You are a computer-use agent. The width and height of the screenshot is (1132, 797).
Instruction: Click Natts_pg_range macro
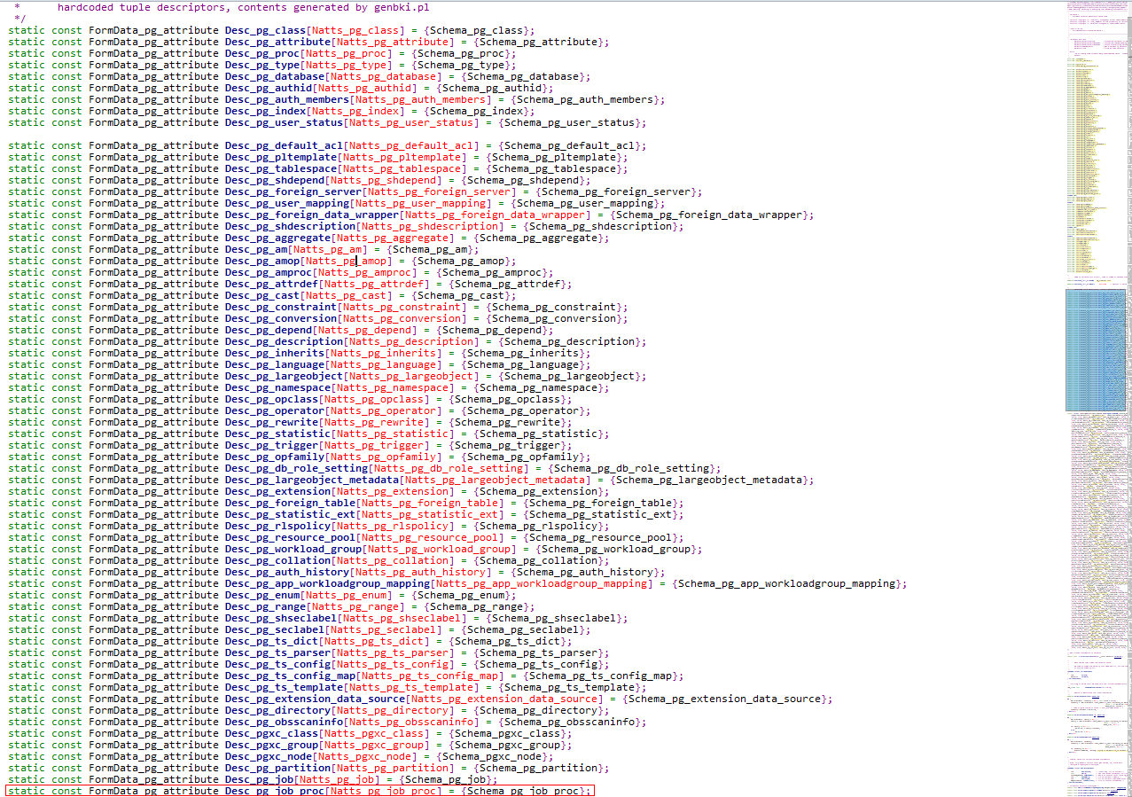pyautogui.click(x=356, y=606)
